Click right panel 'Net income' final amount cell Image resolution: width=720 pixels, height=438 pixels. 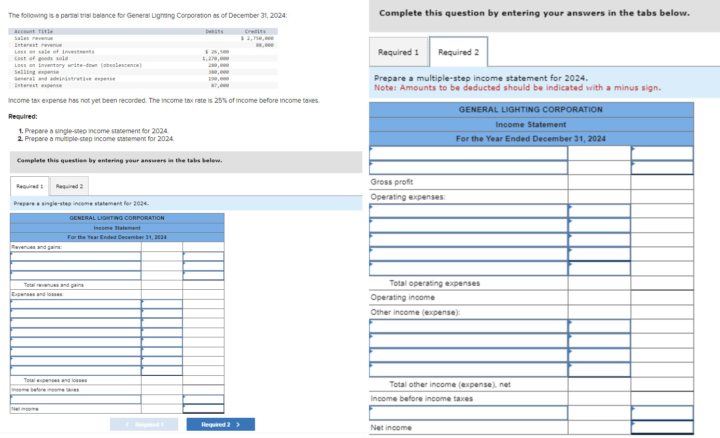tap(662, 427)
